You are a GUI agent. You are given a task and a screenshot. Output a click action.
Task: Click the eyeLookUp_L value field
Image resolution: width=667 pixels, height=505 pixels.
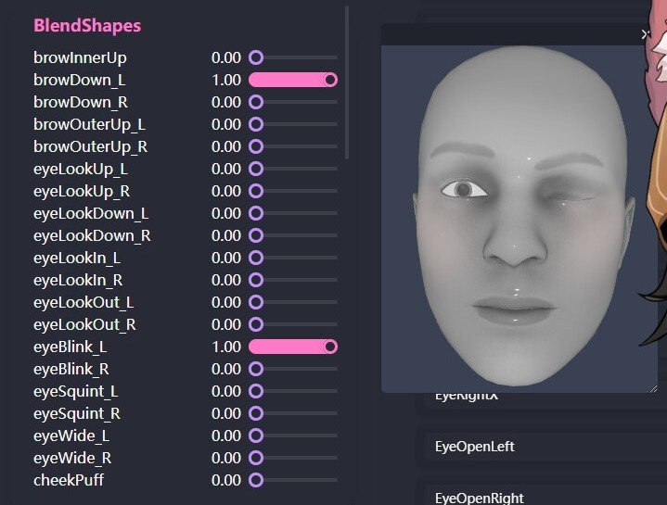coord(226,169)
